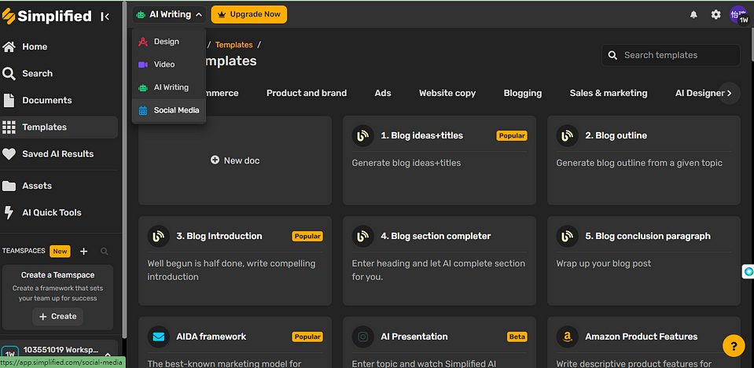Select Social Media from the dropdown menu
Screen dimensions: 754x368
[x=175, y=110]
